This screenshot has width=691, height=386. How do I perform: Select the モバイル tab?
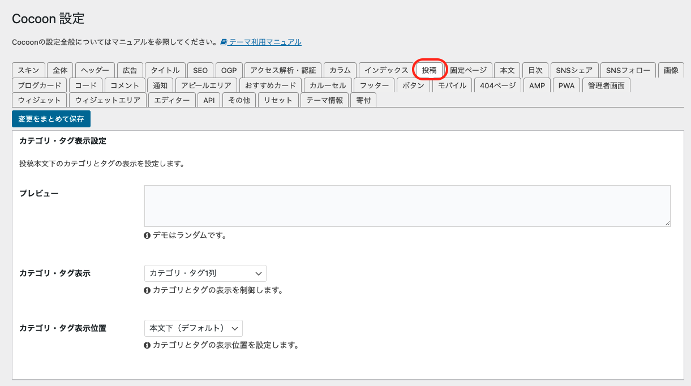[x=452, y=85]
